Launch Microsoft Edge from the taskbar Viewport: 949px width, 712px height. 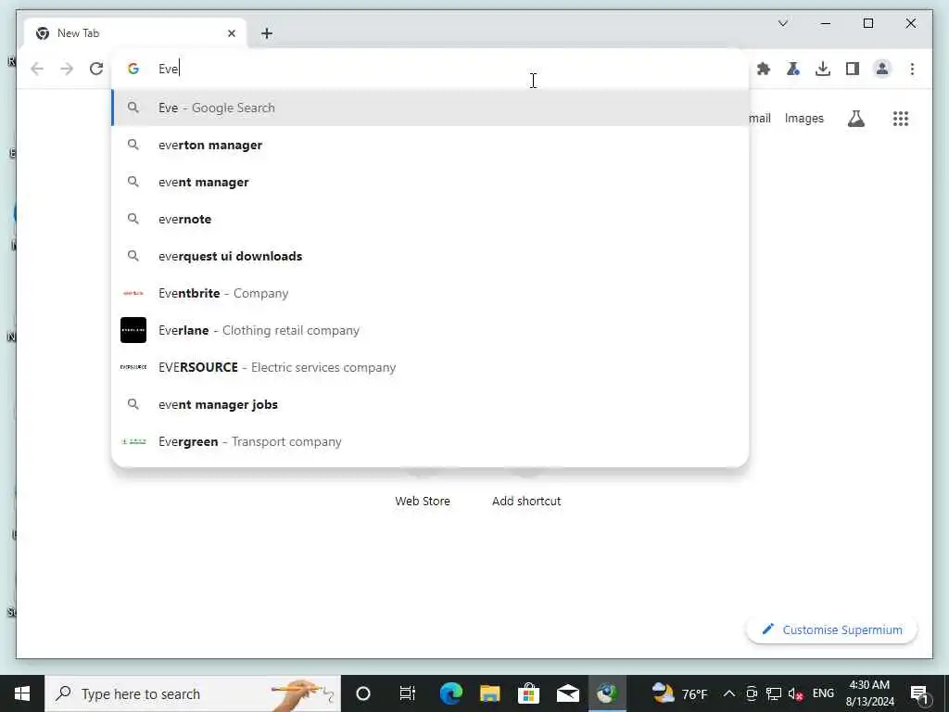[x=451, y=693]
